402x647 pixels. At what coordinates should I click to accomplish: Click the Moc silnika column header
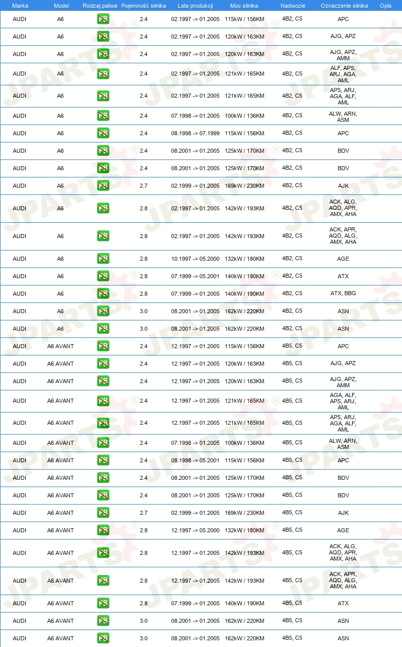244,6
